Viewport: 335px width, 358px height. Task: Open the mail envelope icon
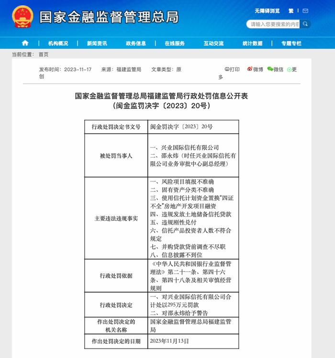(x=305, y=11)
